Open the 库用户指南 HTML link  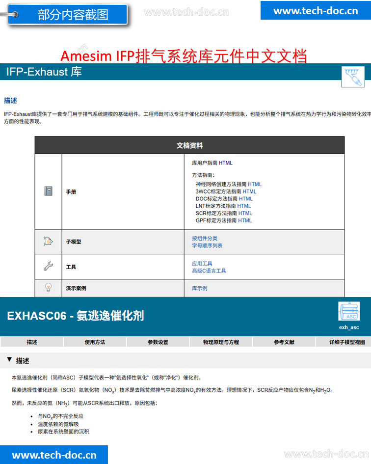pyautogui.click(x=225, y=163)
